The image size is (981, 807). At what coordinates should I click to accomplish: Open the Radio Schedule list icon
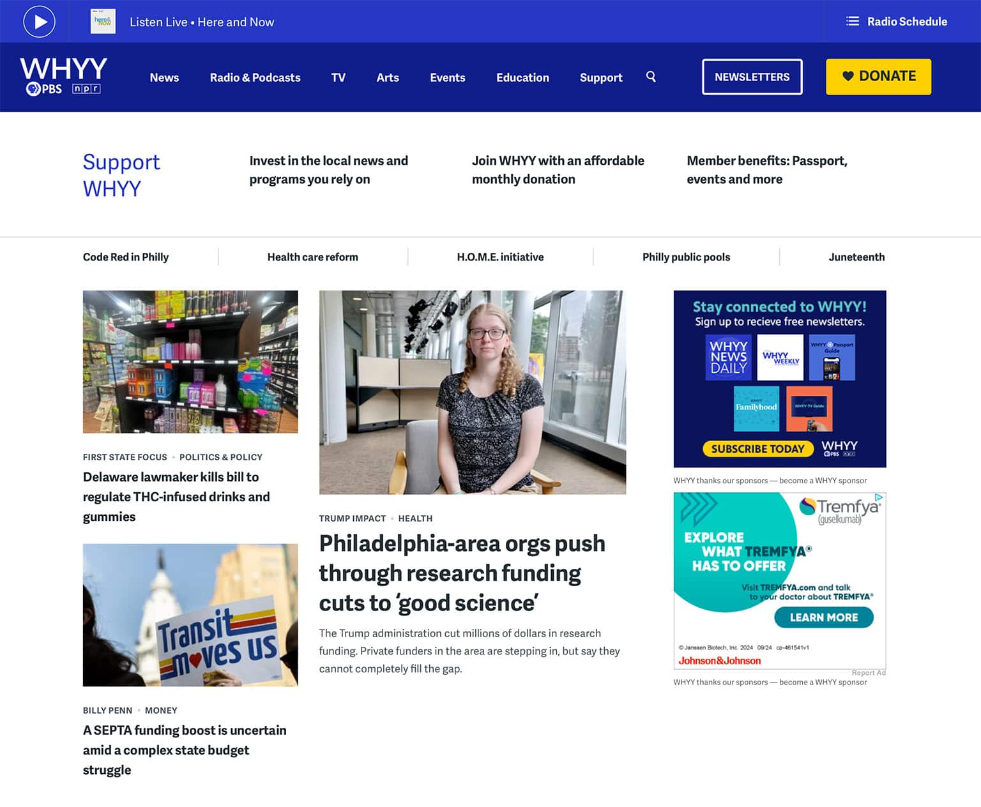(x=853, y=21)
